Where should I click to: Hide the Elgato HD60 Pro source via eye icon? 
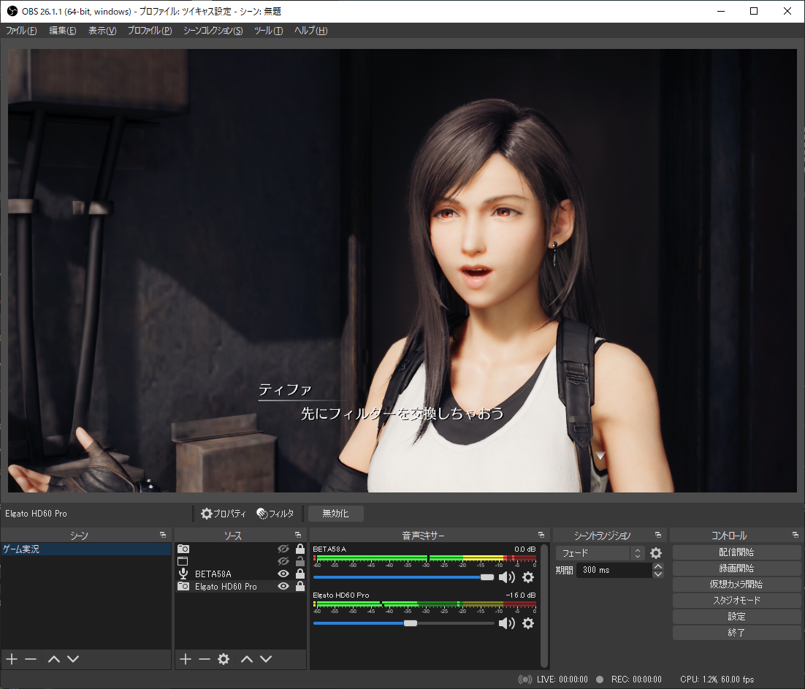283,586
